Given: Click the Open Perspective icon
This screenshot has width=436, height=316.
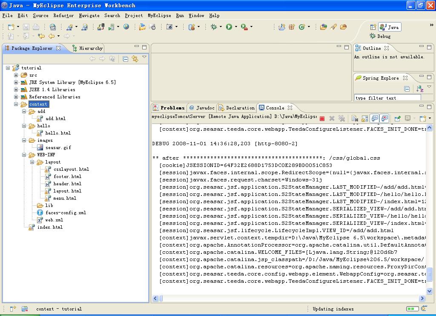Looking at the screenshot, I should (373, 27).
